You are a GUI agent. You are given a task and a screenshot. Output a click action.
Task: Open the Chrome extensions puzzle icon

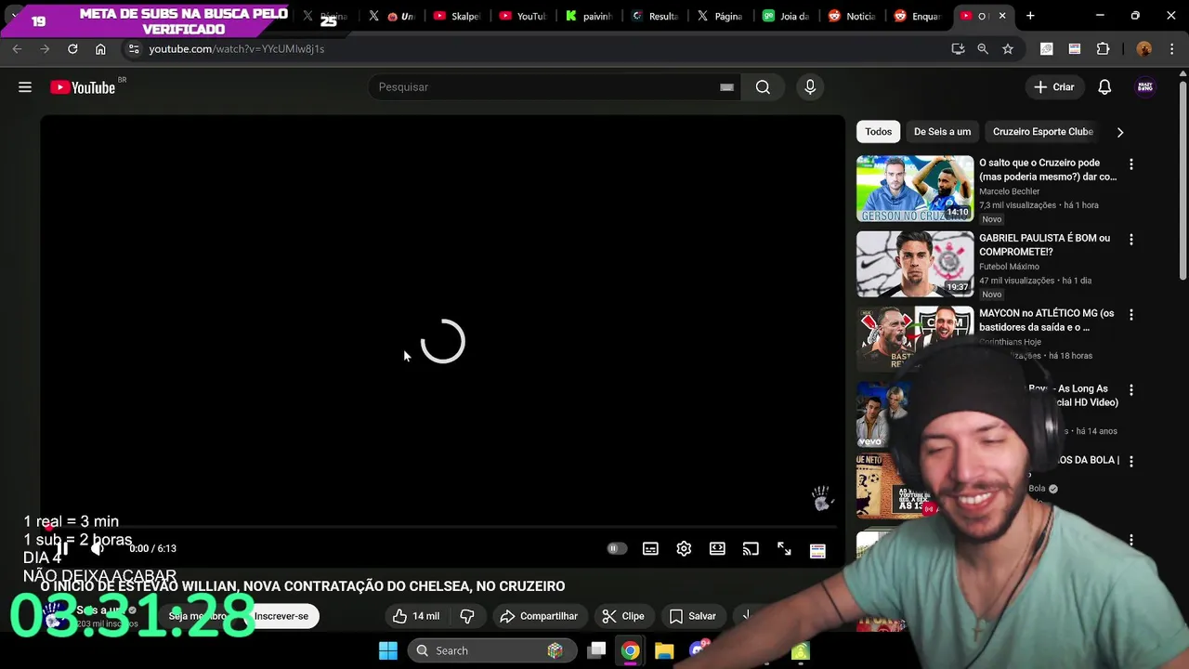point(1103,49)
